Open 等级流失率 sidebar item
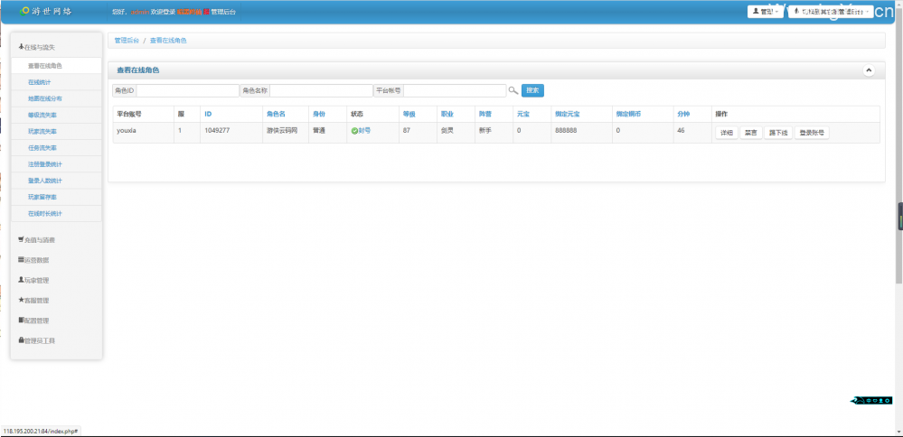The width and height of the screenshot is (903, 437). tap(56, 115)
